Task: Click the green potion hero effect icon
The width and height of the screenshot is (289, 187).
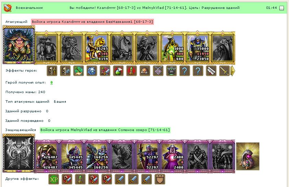Action: pyautogui.click(x=118, y=71)
